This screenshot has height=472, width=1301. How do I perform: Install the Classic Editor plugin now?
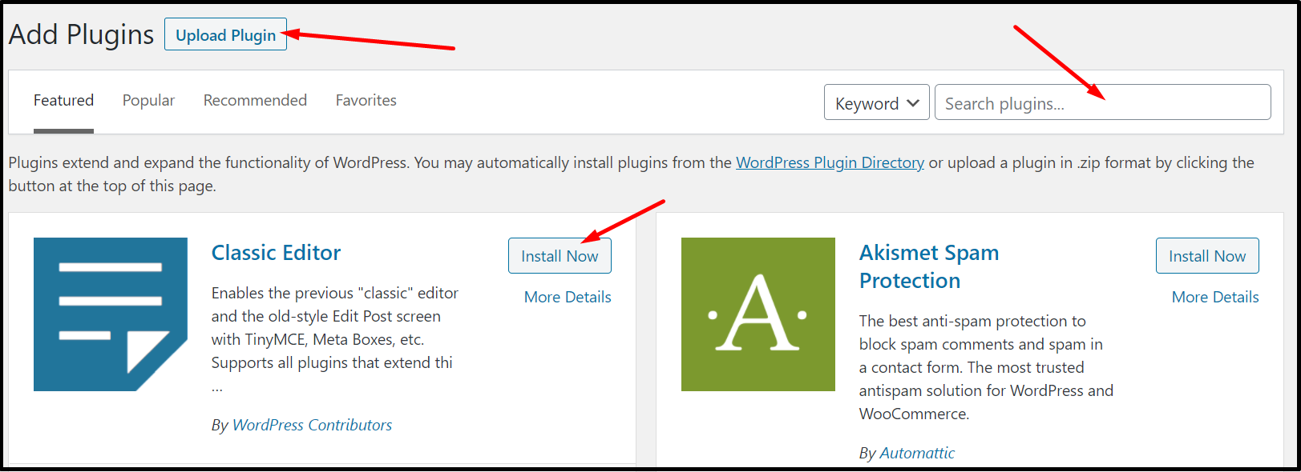(559, 256)
